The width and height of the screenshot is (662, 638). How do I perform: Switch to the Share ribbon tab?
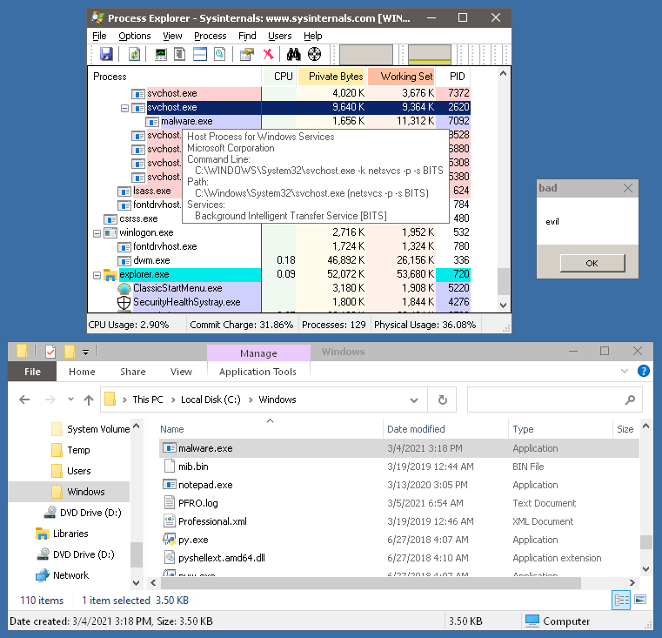132,372
